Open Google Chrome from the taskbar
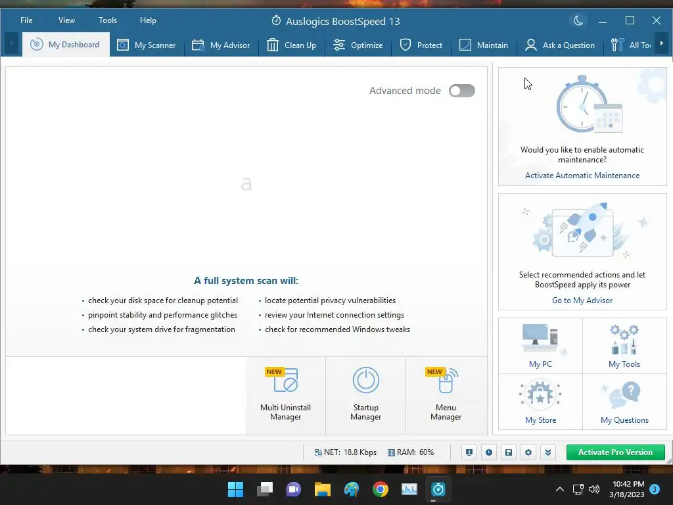 [x=381, y=489]
